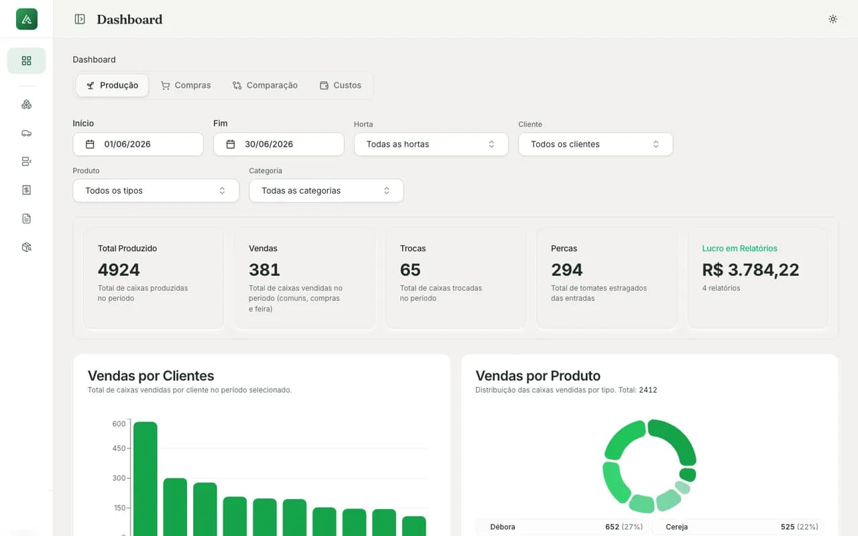This screenshot has width=858, height=536.
Task: Select the truck icon in sidebar
Action: point(27,133)
